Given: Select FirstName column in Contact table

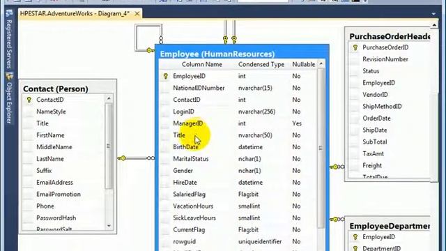Looking at the screenshot, I should pyautogui.click(x=50, y=135).
